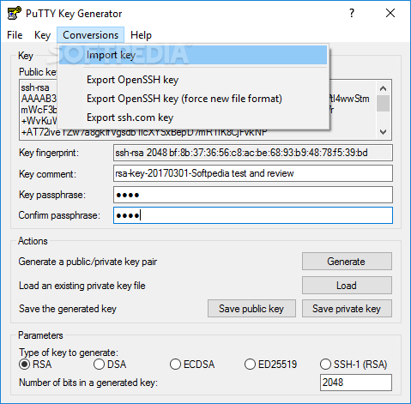Open the Key menu

[x=42, y=35]
